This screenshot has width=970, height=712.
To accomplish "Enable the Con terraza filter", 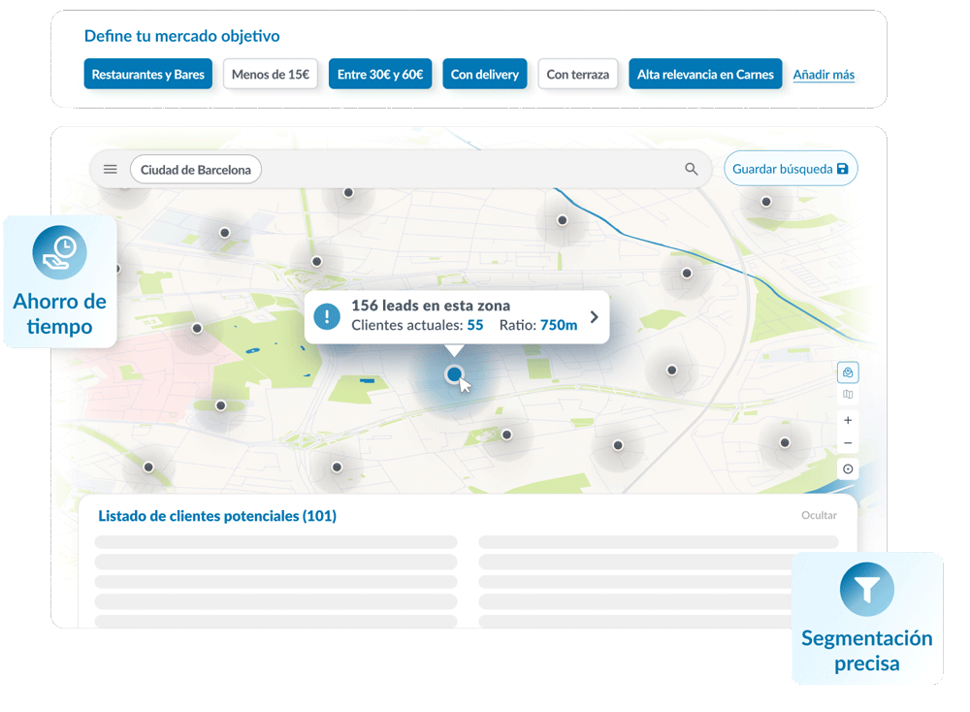I will [x=578, y=75].
